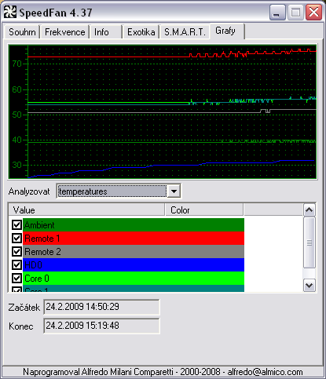Go to the Frekvence tab
This screenshot has width=326, height=379.
click(x=64, y=32)
